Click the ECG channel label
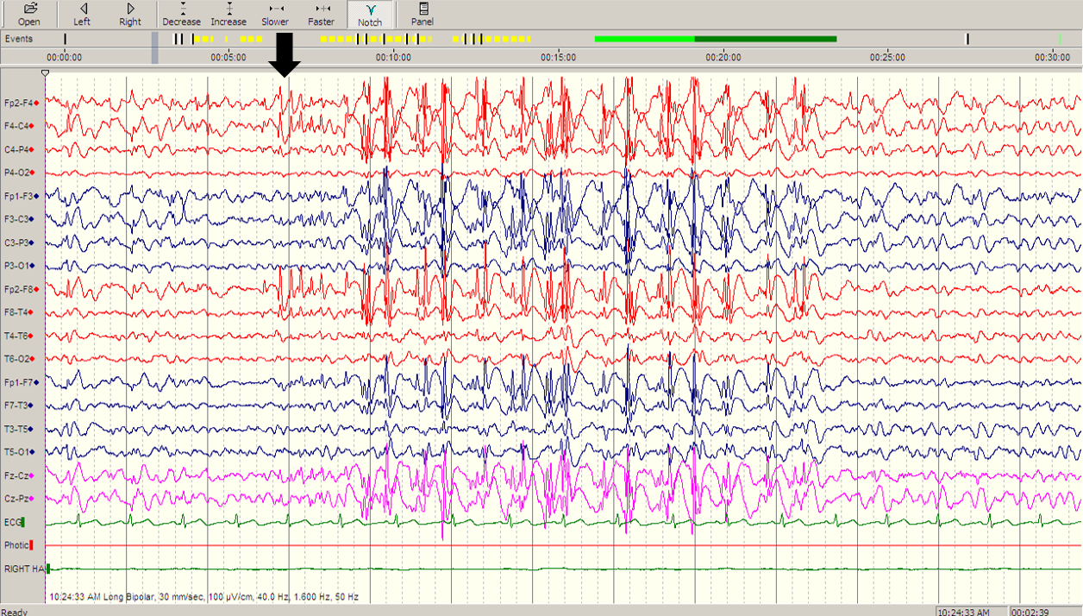The image size is (1083, 616). [x=12, y=522]
